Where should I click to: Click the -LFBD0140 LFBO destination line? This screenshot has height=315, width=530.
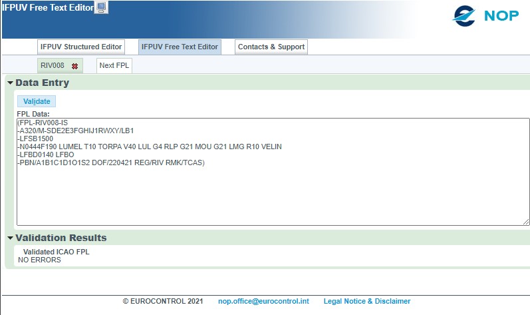pyautogui.click(x=46, y=155)
